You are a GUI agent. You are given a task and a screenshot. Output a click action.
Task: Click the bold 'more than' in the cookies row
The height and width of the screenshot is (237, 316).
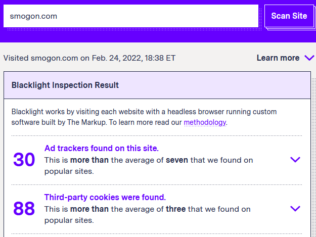(89, 209)
